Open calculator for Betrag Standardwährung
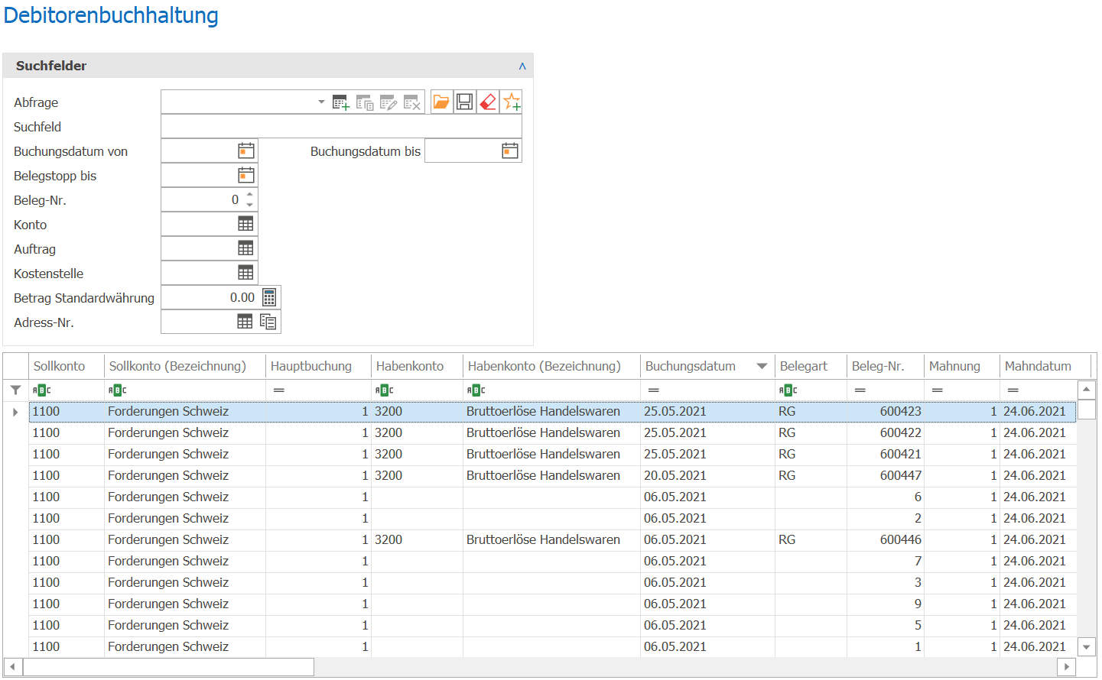This screenshot has width=1102, height=680. coord(269,297)
